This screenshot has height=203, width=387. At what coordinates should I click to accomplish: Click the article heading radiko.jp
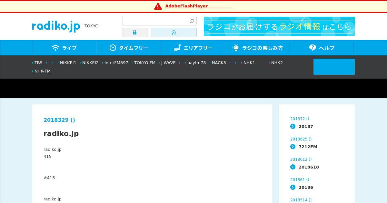click(61, 133)
